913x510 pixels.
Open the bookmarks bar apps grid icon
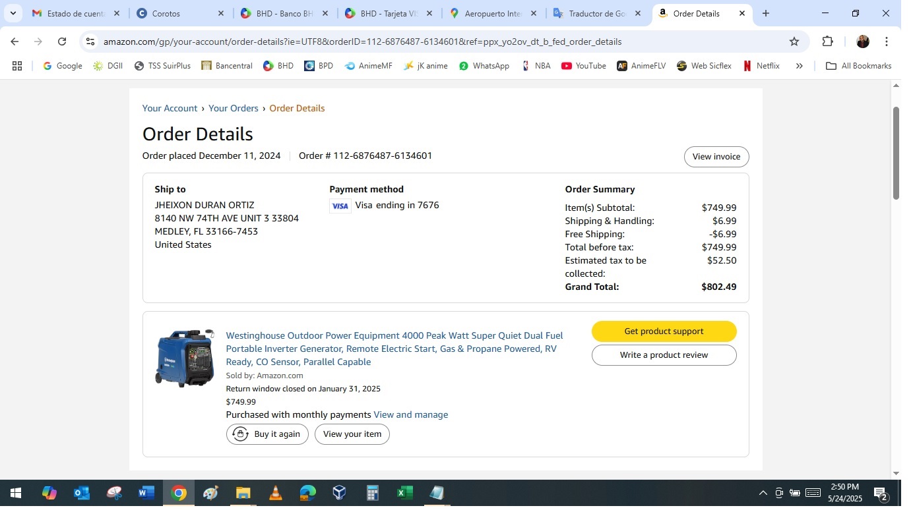[17, 66]
